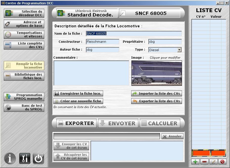Click the list icon on Liste complète des CVs

click(x=8, y=45)
